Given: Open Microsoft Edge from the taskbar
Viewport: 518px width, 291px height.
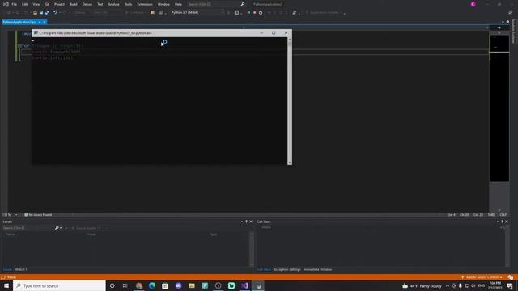Looking at the screenshot, I should click(152, 285).
